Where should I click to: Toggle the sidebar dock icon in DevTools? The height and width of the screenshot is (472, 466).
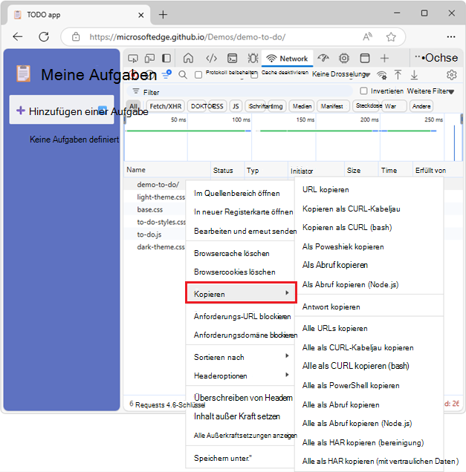click(x=166, y=58)
